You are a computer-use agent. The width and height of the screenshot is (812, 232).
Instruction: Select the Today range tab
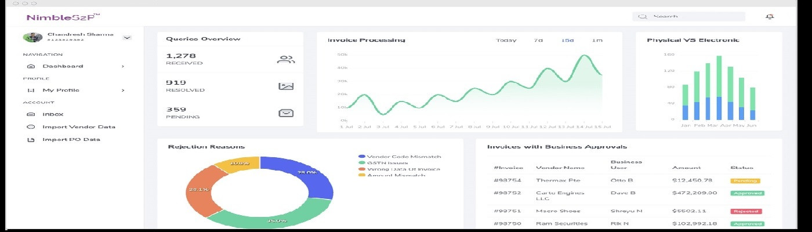click(506, 40)
